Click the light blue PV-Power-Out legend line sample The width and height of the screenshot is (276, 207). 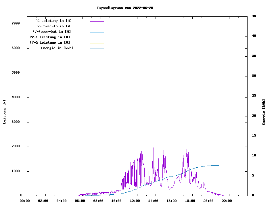coord(97,32)
